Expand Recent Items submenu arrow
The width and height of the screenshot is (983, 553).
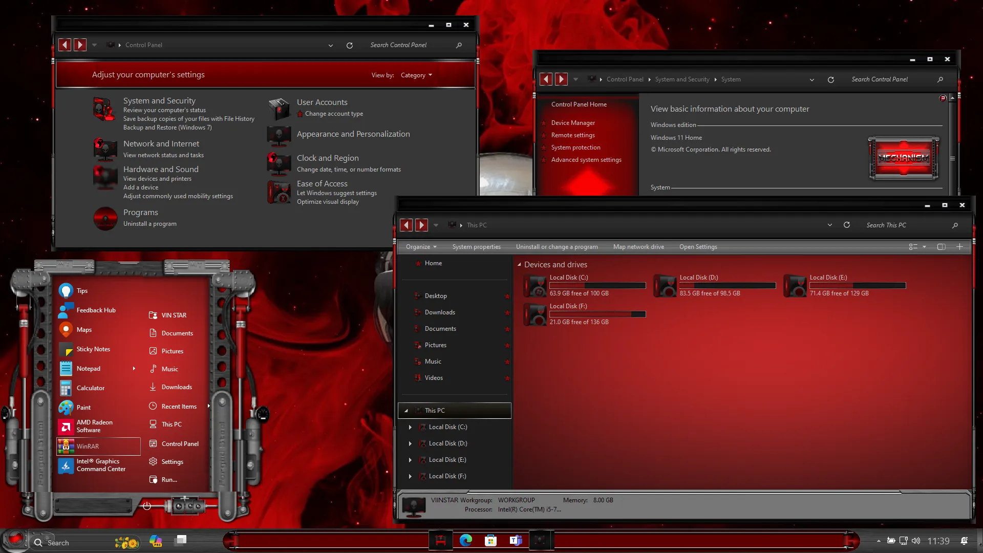[x=208, y=406]
